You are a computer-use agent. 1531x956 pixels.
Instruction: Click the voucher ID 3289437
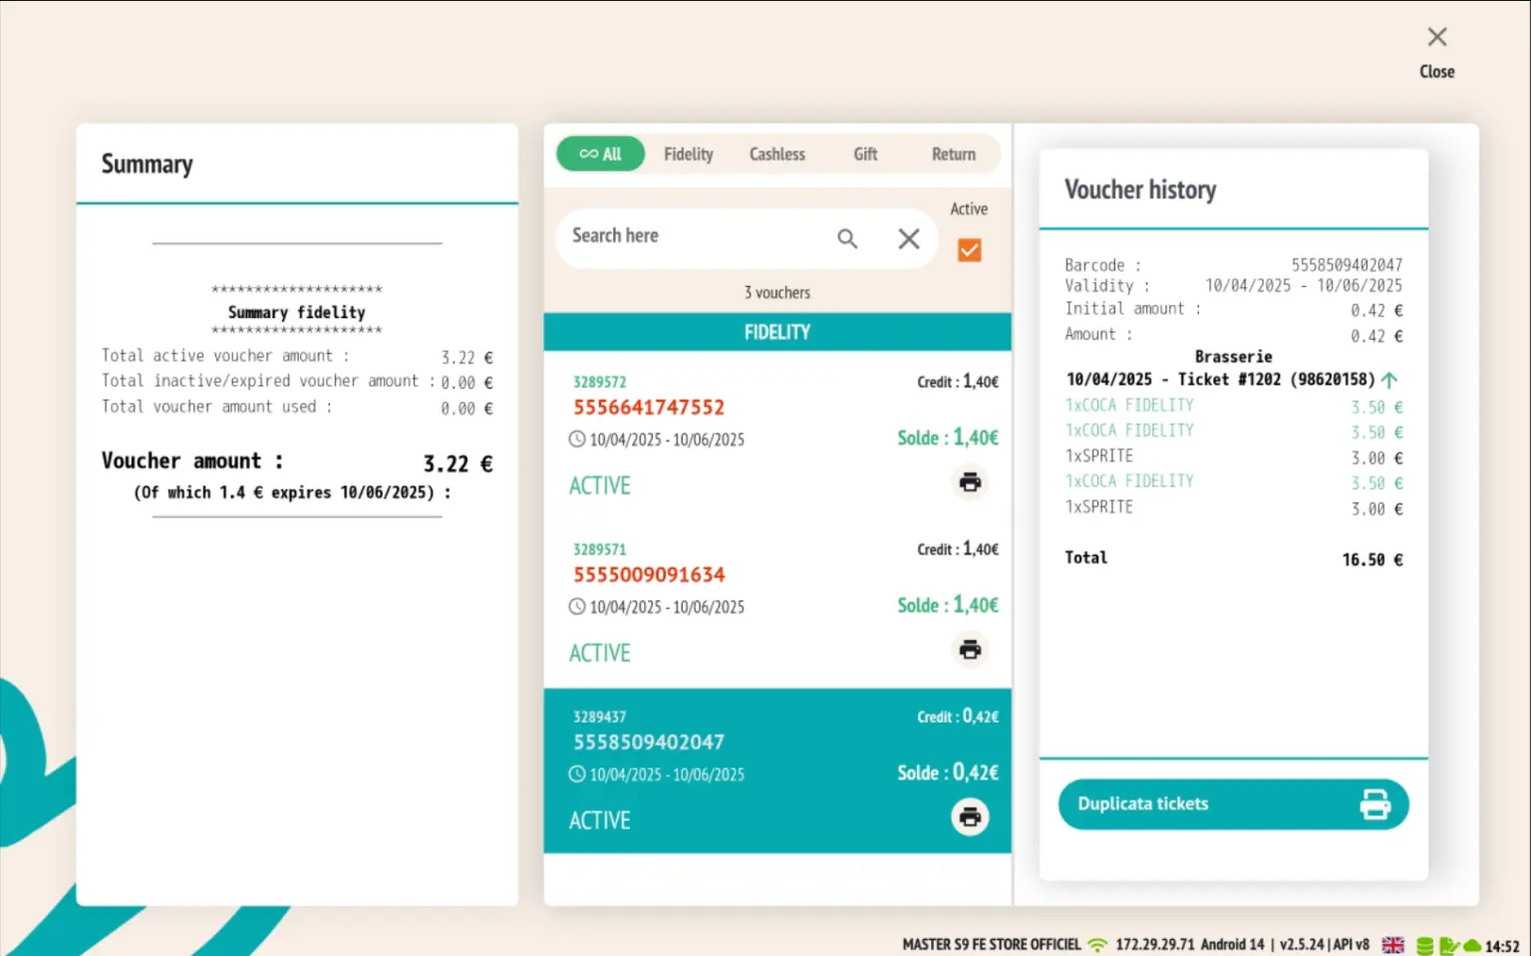599,717
